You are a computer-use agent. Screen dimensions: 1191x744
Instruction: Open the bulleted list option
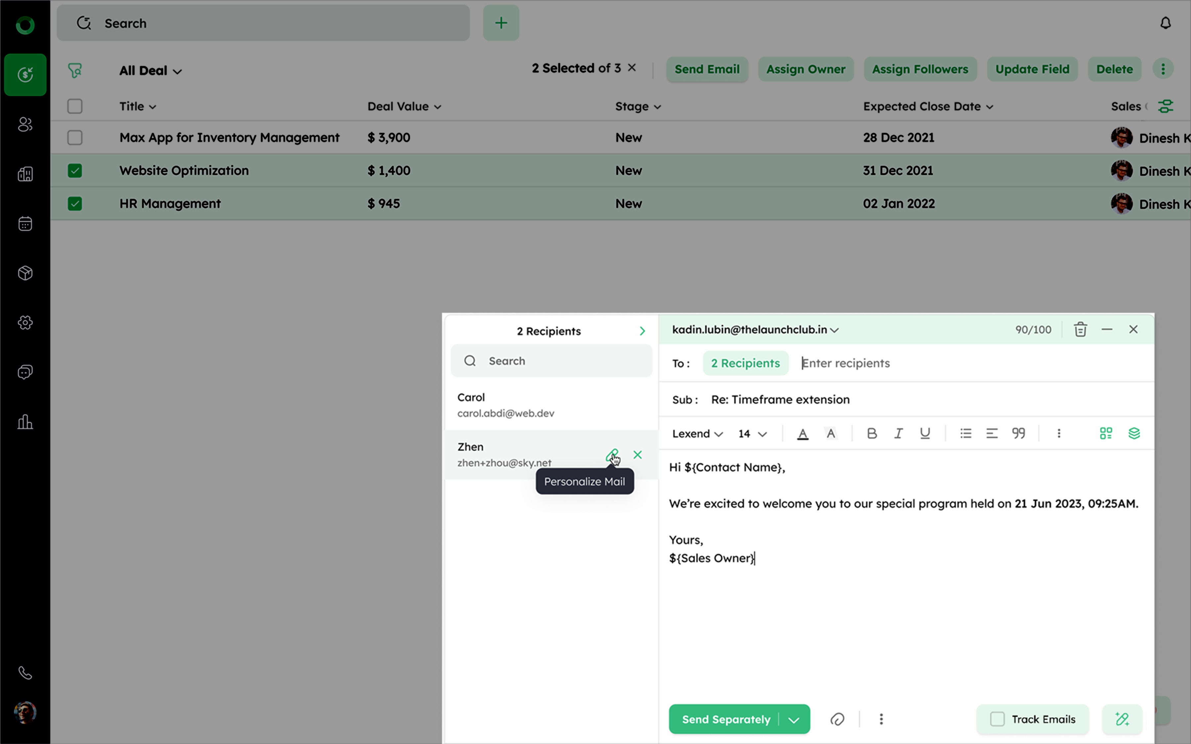point(966,433)
